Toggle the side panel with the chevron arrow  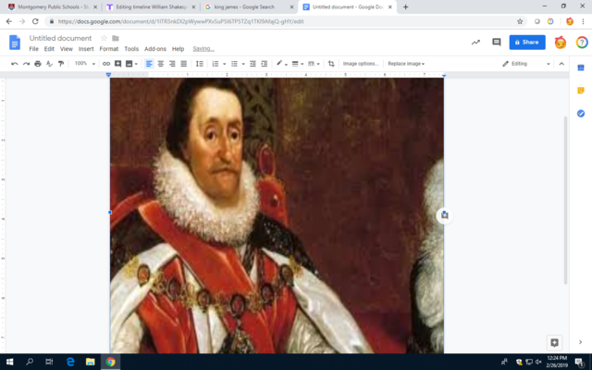(x=580, y=342)
